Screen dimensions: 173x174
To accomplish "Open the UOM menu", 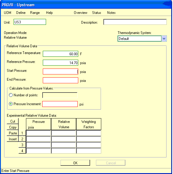I will point(7,13).
